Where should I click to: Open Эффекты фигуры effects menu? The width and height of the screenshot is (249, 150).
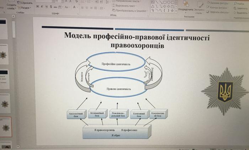point(217,12)
